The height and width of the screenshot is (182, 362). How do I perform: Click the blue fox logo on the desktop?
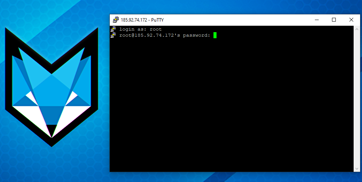51,87
